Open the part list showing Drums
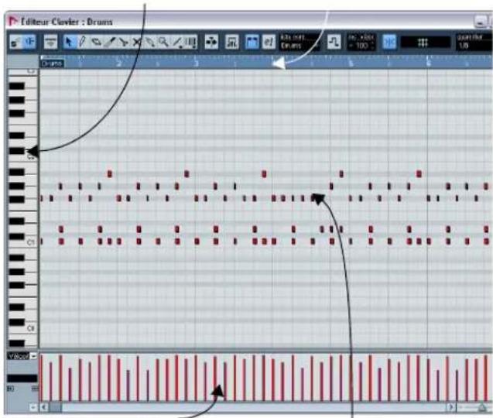The image size is (493, 418). pos(300,42)
